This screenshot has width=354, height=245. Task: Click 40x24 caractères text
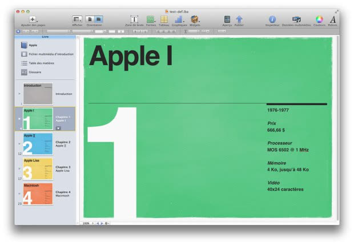[285, 190]
